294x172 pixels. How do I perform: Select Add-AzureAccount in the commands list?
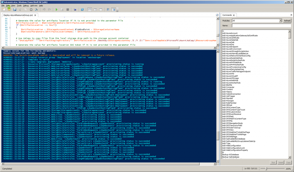(230, 33)
